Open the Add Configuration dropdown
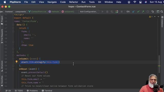This screenshot has height=92, width=164. click(89, 11)
